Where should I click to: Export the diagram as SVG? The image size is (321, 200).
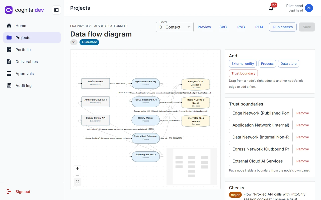223,27
